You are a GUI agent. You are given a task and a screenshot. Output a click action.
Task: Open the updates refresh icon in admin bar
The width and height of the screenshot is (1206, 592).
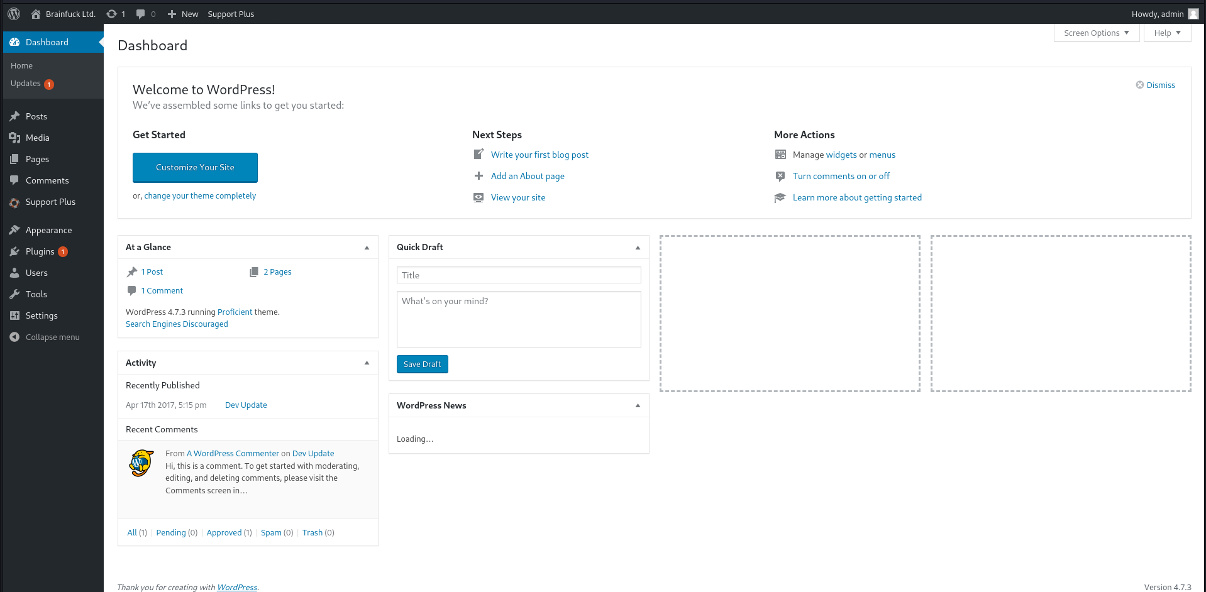pyautogui.click(x=111, y=14)
